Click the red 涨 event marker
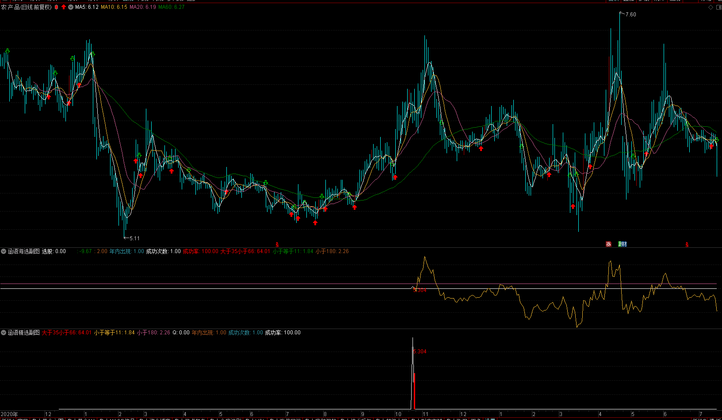 [x=608, y=244]
